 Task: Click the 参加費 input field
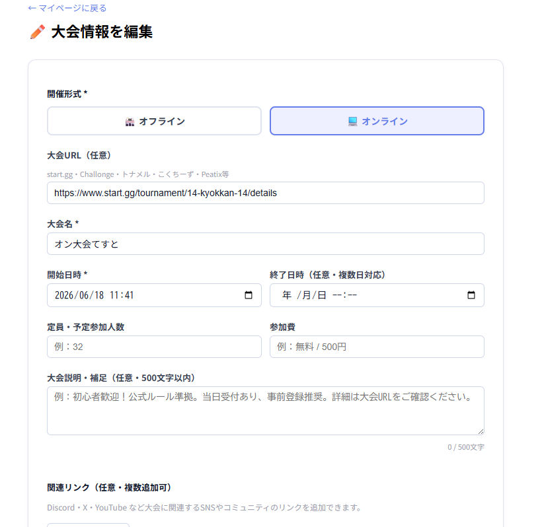coord(377,347)
